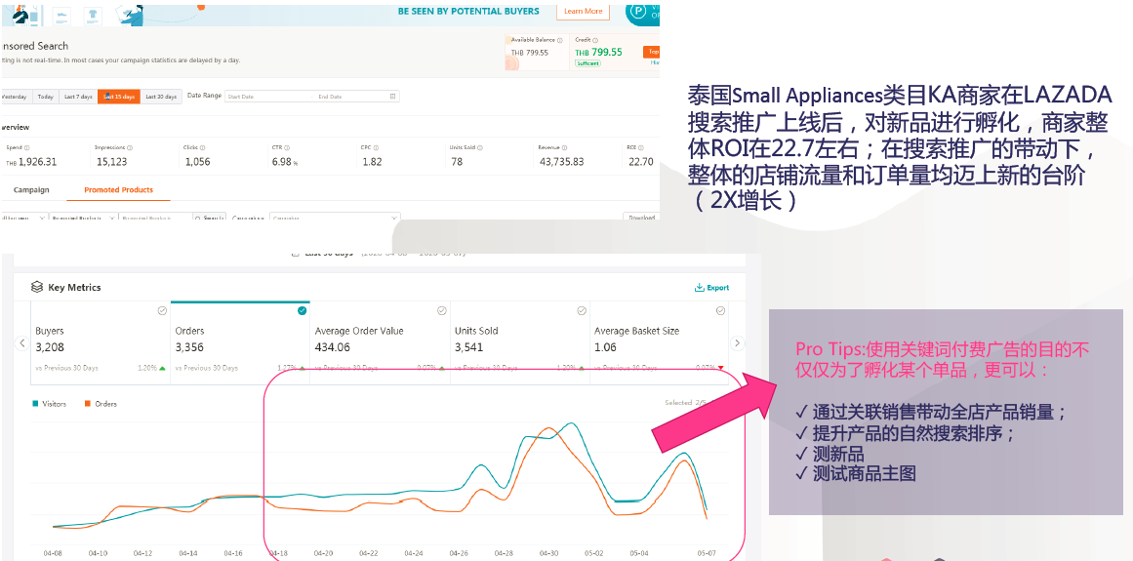Click the Impressions info icon
The width and height of the screenshot is (1133, 561).
(x=130, y=147)
